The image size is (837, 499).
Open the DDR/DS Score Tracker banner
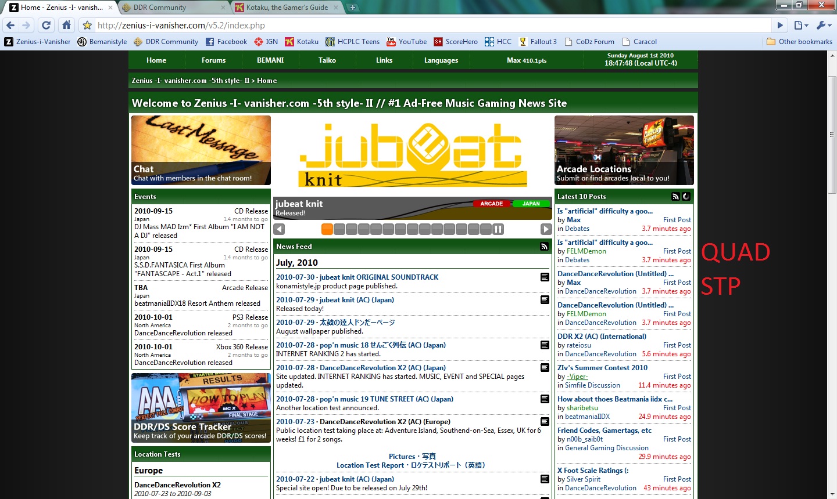click(201, 408)
